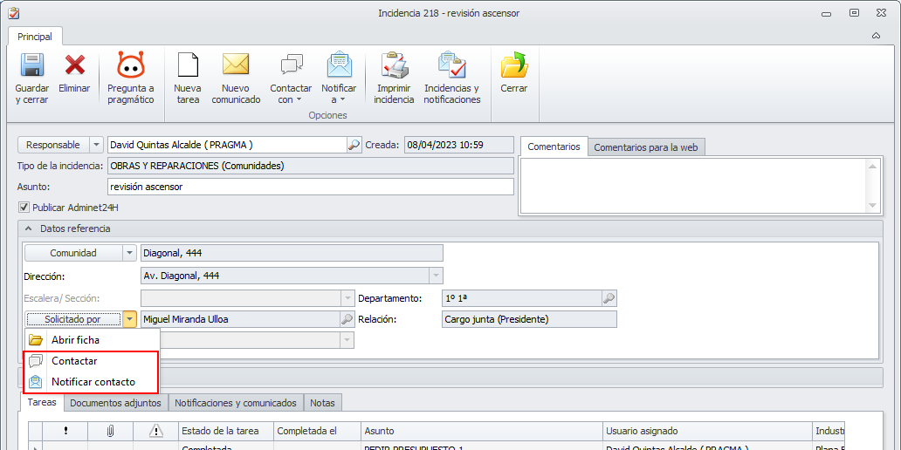Toggle the Publicar Adminet24H checkbox
The height and width of the screenshot is (450, 901).
point(24,208)
